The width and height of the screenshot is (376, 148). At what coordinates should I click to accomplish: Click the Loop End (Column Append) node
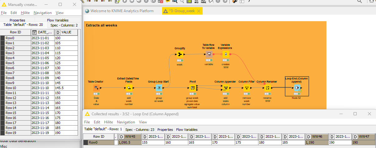point(297,88)
